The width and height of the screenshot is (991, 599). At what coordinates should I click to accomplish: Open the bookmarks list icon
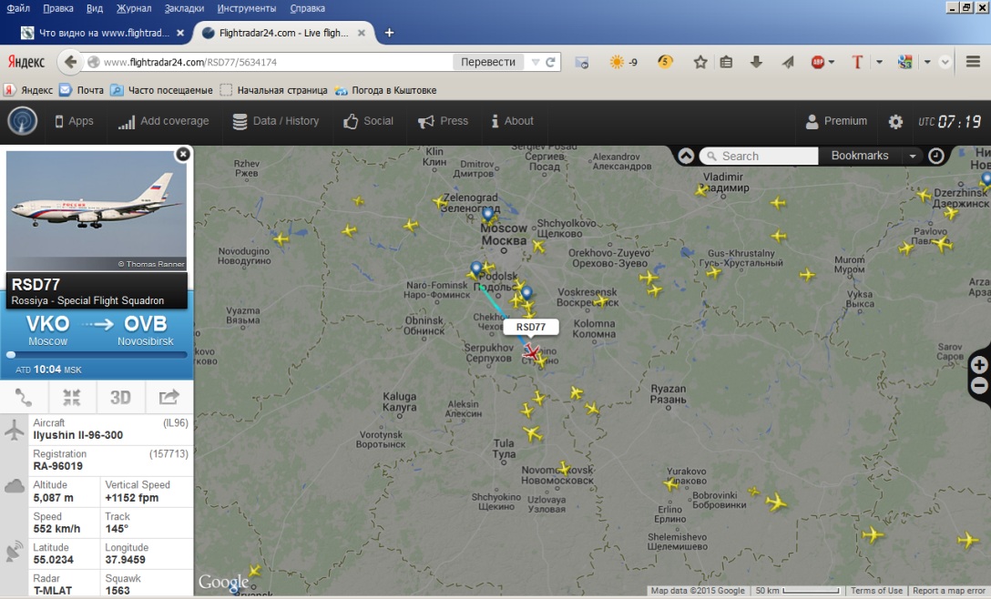726,62
